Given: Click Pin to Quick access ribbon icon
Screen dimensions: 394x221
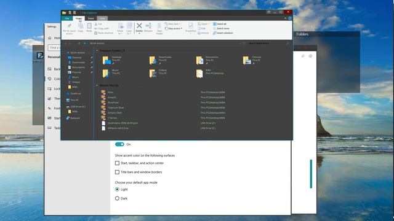Looking at the screenshot, I should tap(69, 26).
